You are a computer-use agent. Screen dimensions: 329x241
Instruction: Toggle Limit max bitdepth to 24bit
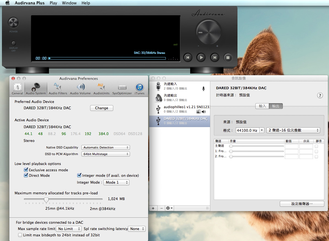click(20, 235)
